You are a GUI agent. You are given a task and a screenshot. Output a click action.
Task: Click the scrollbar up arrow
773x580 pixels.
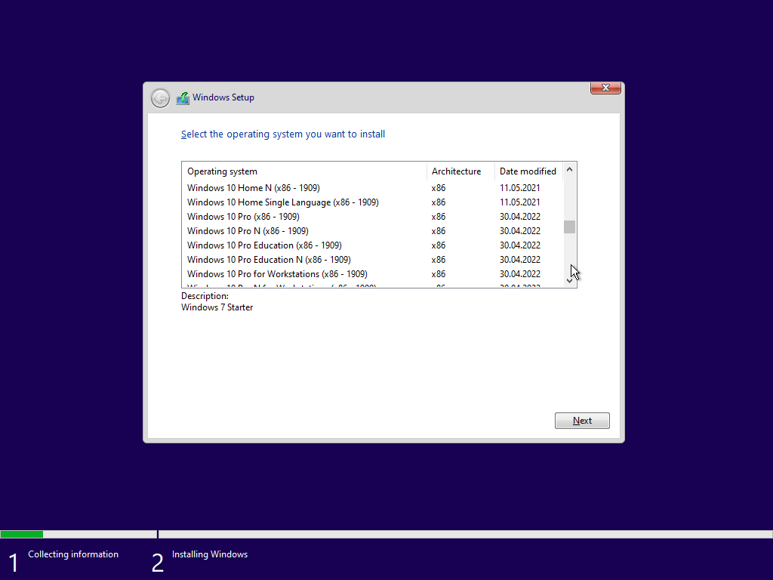[x=569, y=170]
